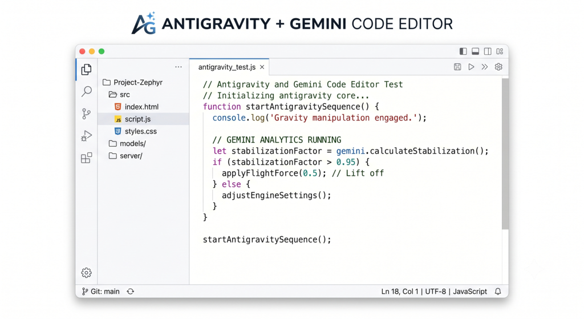The image size is (584, 319).
Task: Open the customize layout icon
Action: click(x=500, y=51)
